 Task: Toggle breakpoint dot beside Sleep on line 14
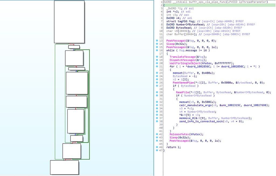(157, 44)
